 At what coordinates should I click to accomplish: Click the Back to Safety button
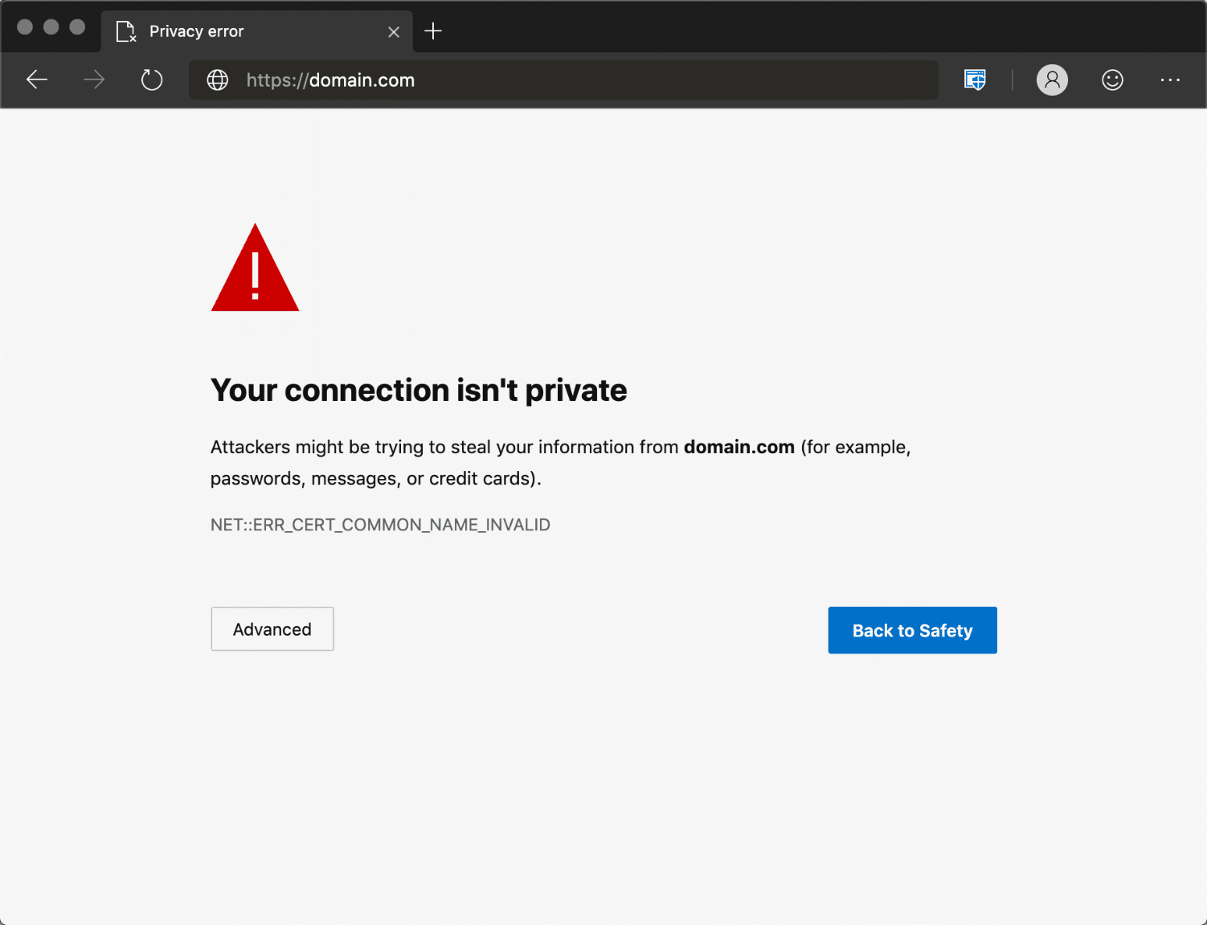point(912,630)
